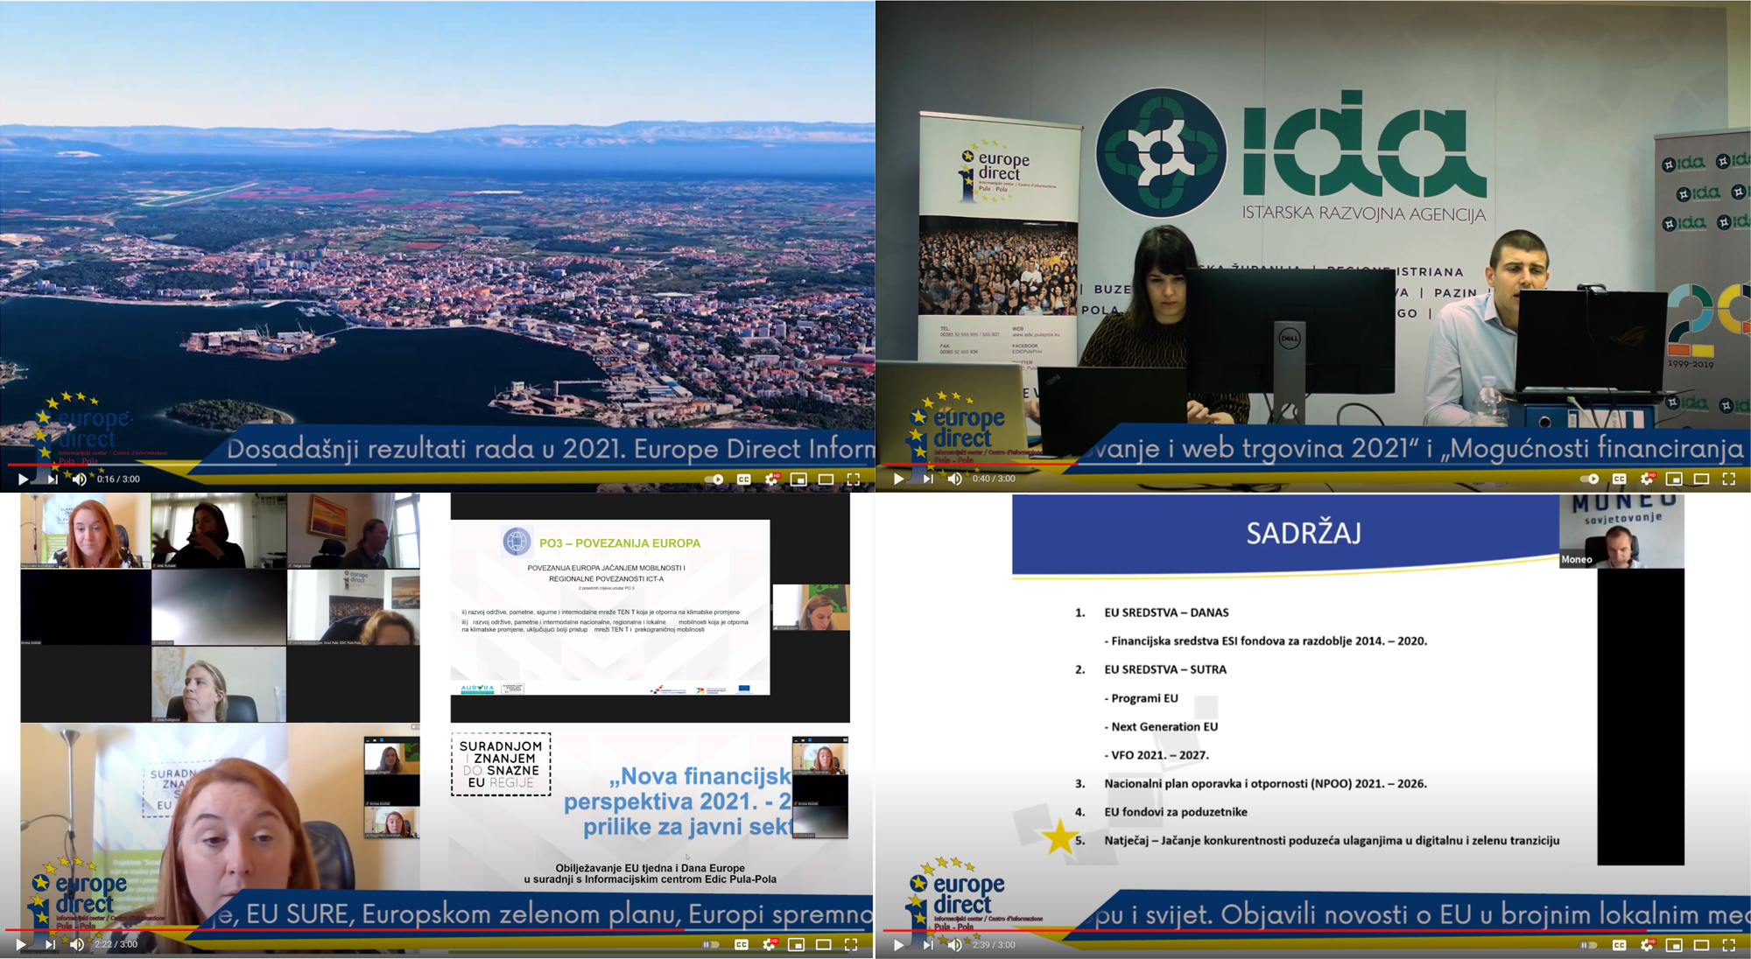Screen dimensions: 1751x959
Task: Mute the volume in the 0:16 player
Action: [80, 479]
